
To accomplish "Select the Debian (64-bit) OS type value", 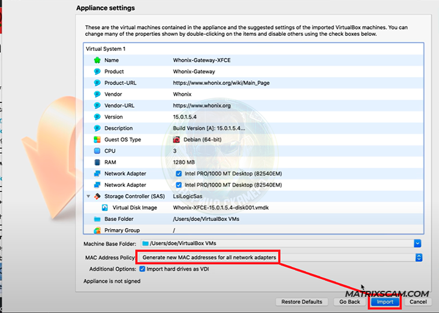I will 203,139.
